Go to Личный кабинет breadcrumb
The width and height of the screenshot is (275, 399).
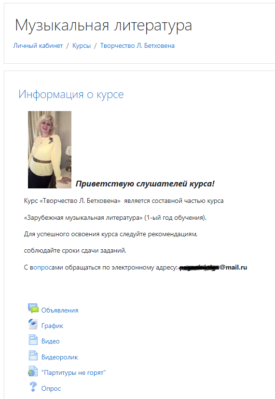tap(38, 45)
